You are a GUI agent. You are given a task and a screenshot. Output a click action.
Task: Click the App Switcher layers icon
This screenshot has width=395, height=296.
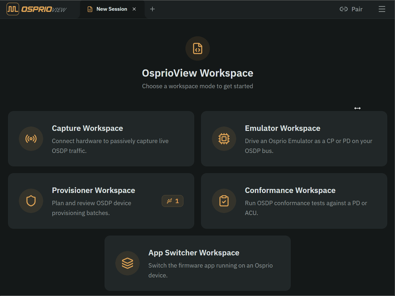coord(128,263)
